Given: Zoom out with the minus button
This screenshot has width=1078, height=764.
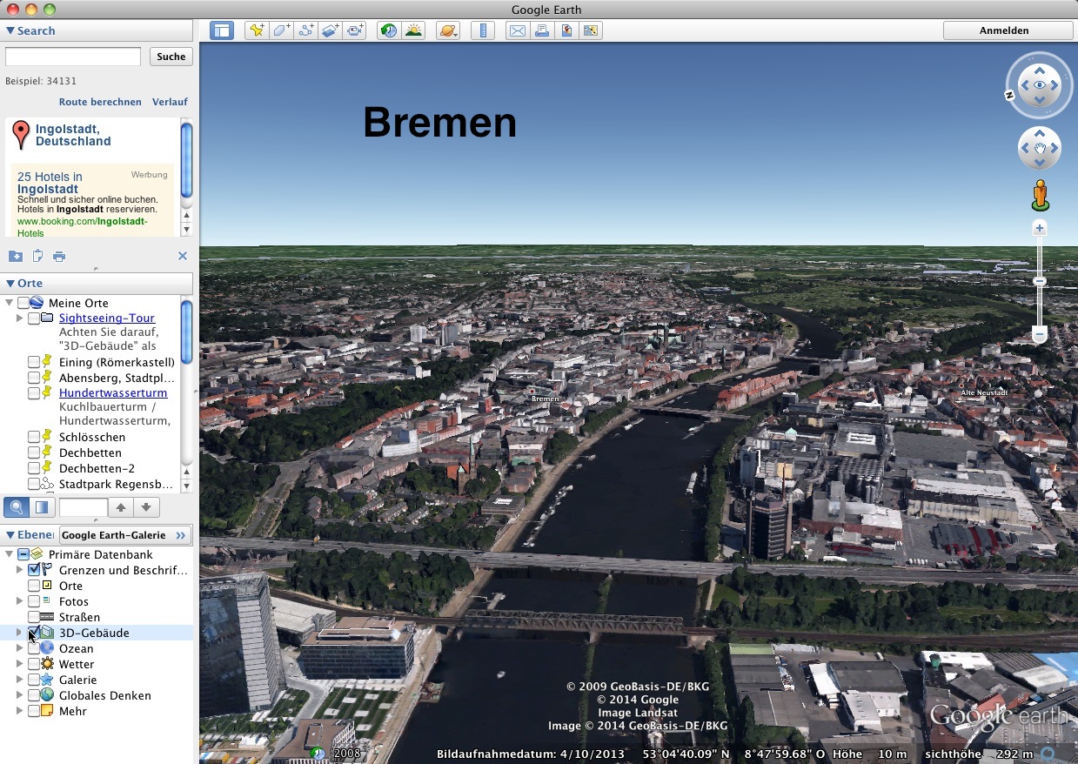Looking at the screenshot, I should (1039, 334).
